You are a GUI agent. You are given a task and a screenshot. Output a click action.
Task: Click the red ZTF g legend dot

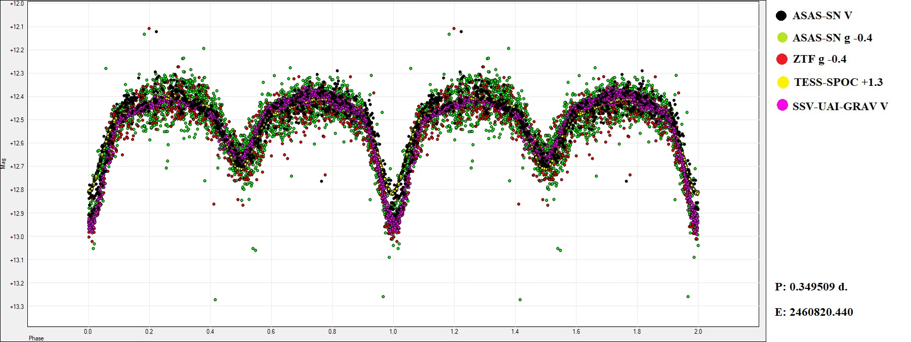[782, 59]
